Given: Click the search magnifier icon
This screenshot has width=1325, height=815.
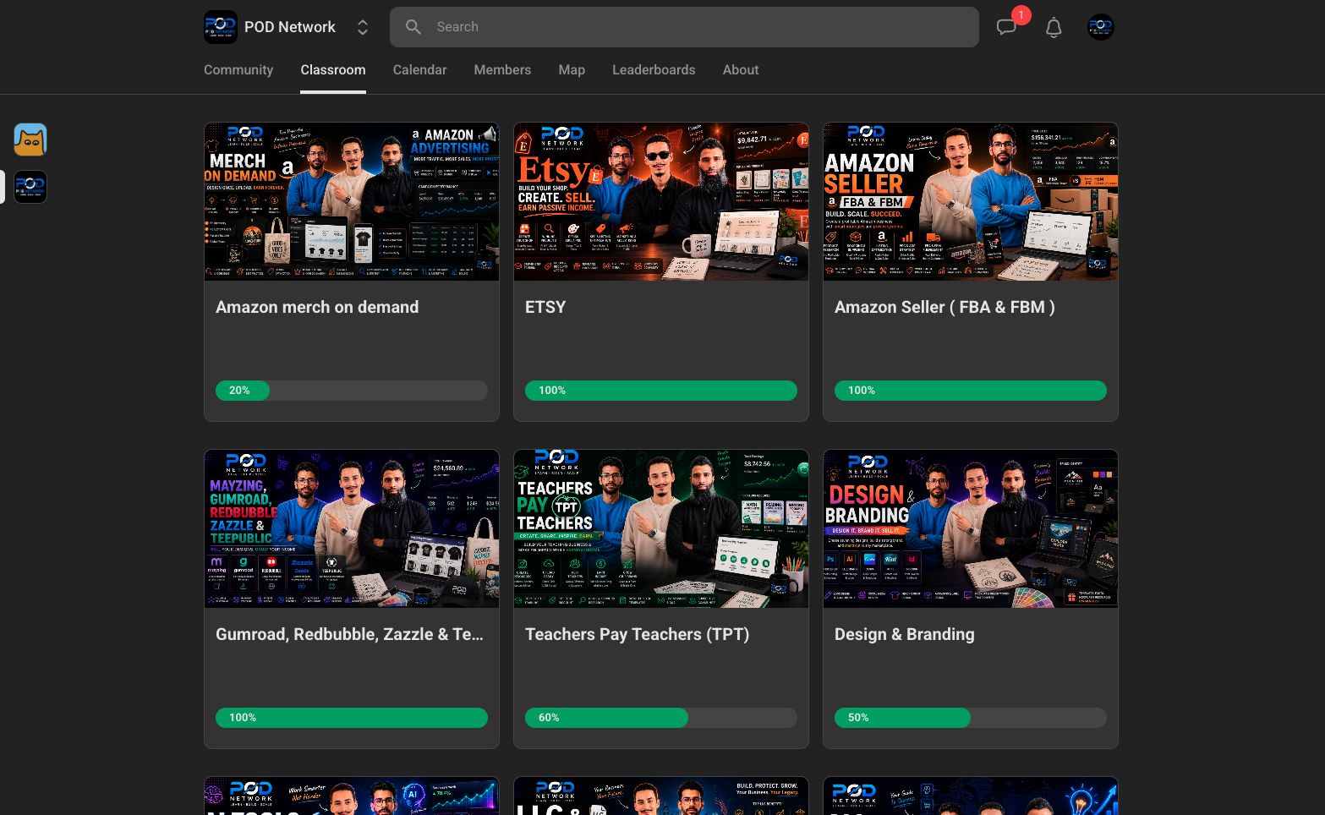Looking at the screenshot, I should click(x=413, y=27).
